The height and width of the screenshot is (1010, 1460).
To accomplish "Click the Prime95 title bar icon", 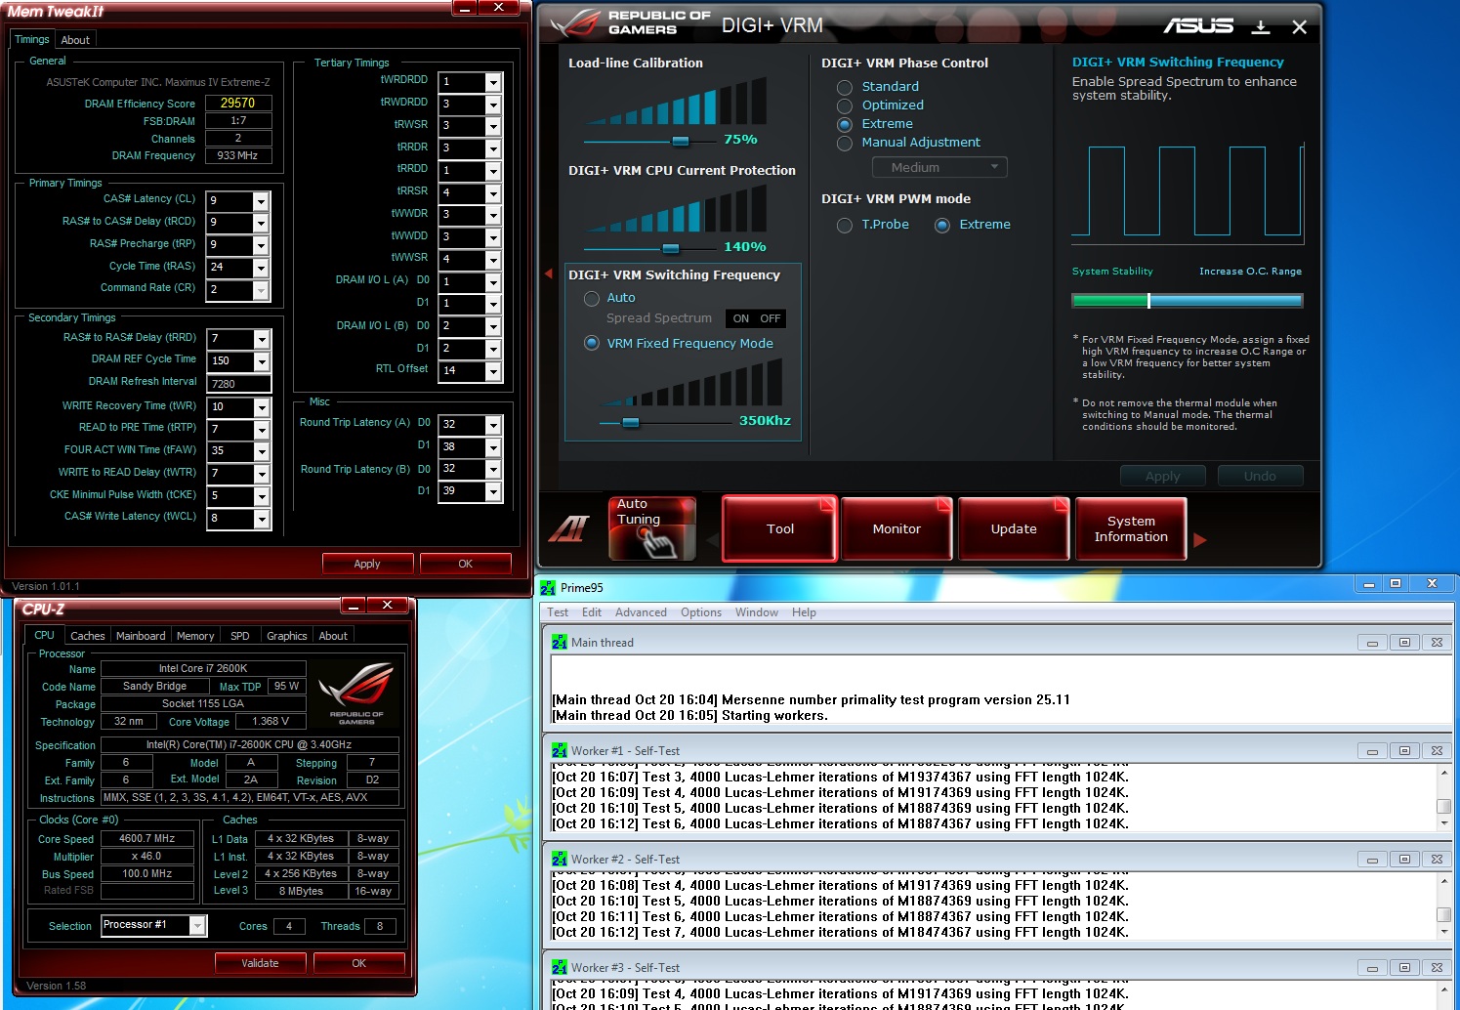I will tap(548, 587).
